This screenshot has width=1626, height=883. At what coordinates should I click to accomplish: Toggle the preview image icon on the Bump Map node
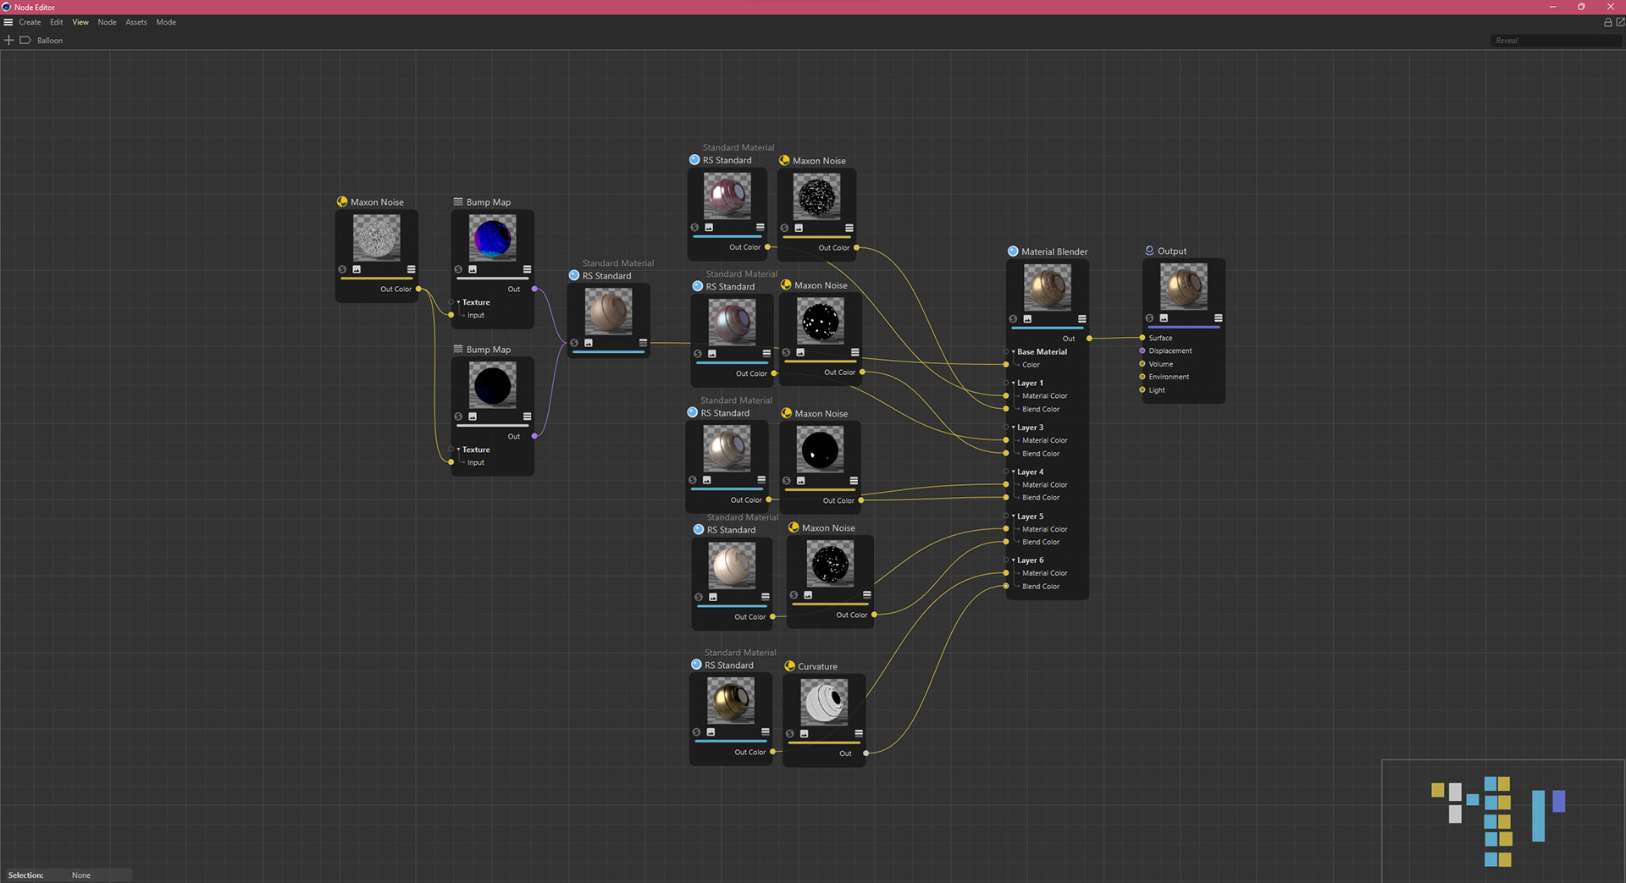471,268
